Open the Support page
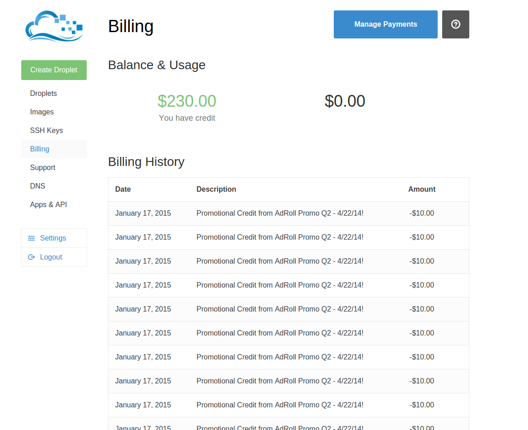 (x=42, y=167)
